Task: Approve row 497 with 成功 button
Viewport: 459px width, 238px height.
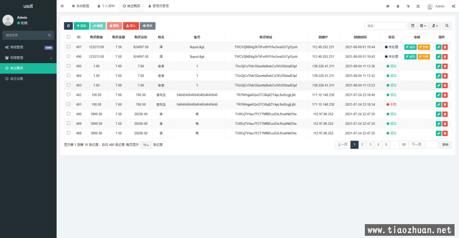Action: click(411, 47)
